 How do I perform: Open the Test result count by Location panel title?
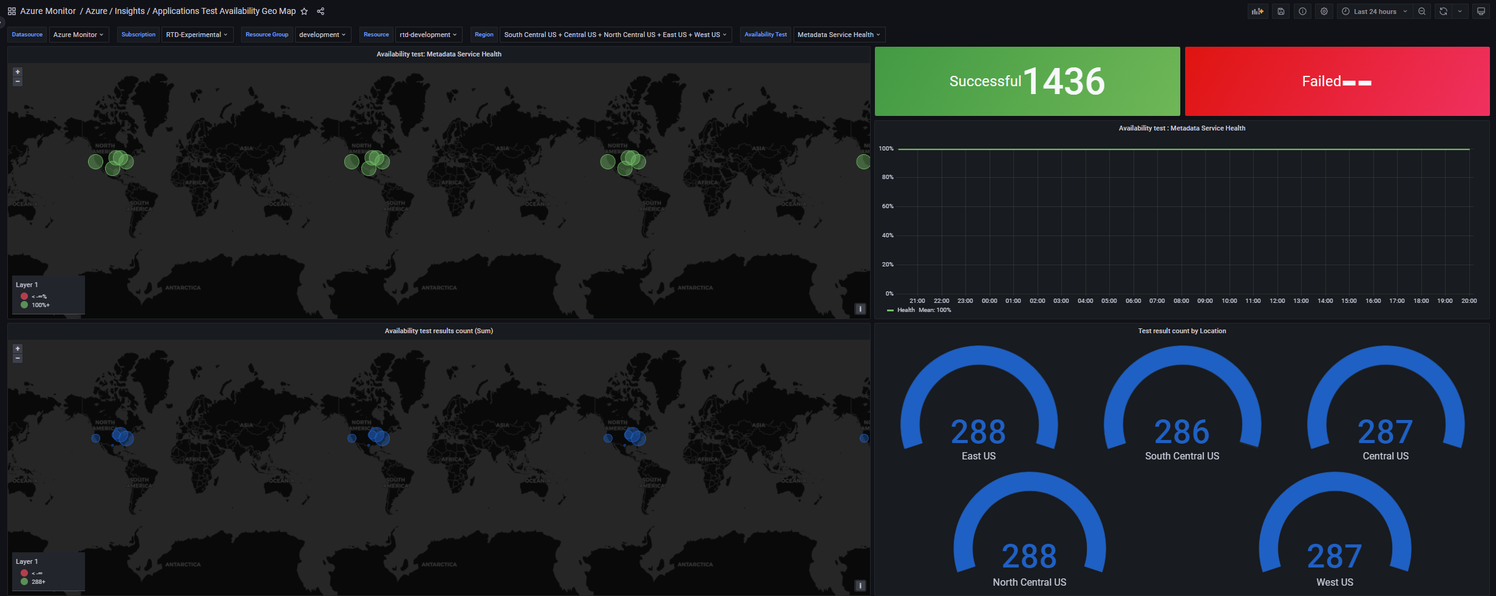tap(1182, 331)
